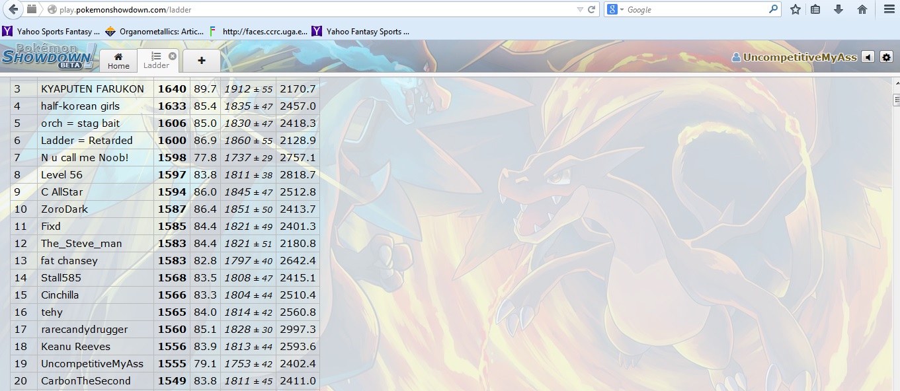The width and height of the screenshot is (900, 391).
Task: Open Firefox hamburger menu
Action: tap(889, 9)
